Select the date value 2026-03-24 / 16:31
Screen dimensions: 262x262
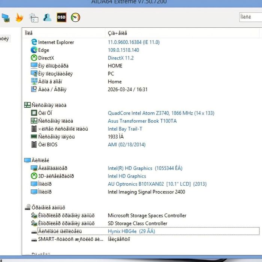[128, 89]
